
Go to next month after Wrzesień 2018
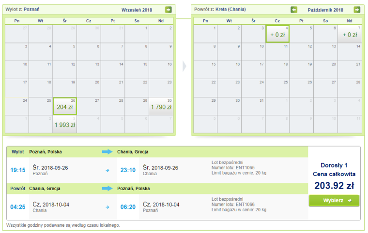(x=169, y=10)
